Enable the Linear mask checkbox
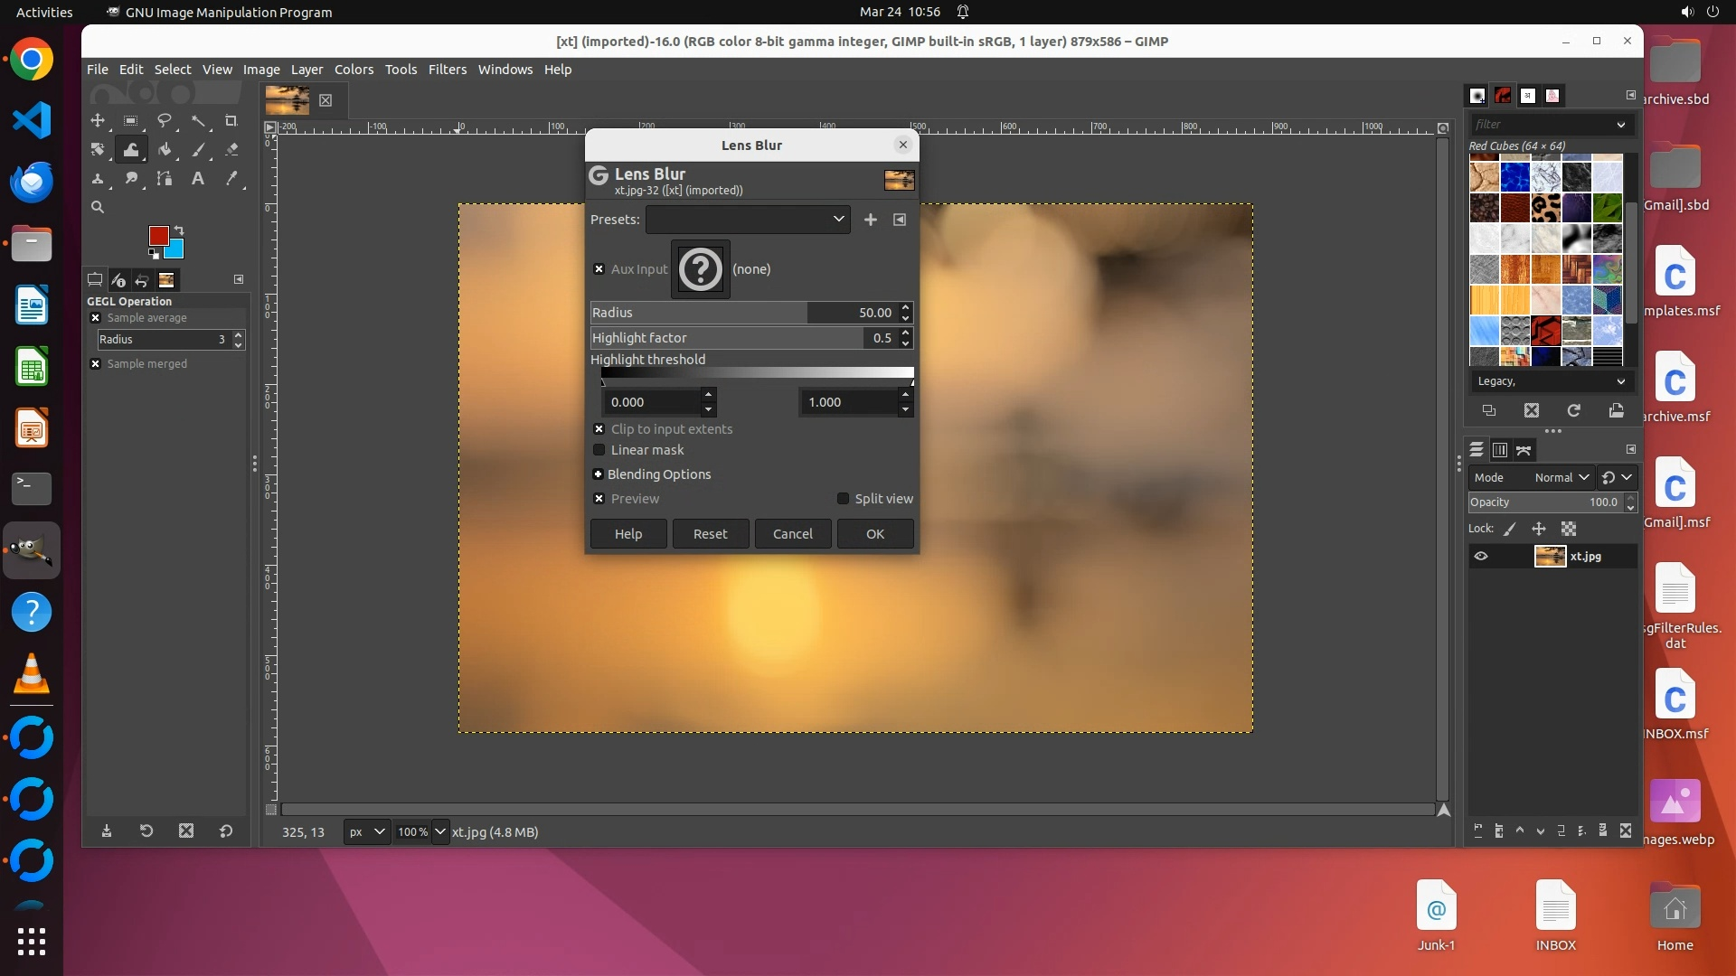Image resolution: width=1736 pixels, height=976 pixels. (599, 450)
